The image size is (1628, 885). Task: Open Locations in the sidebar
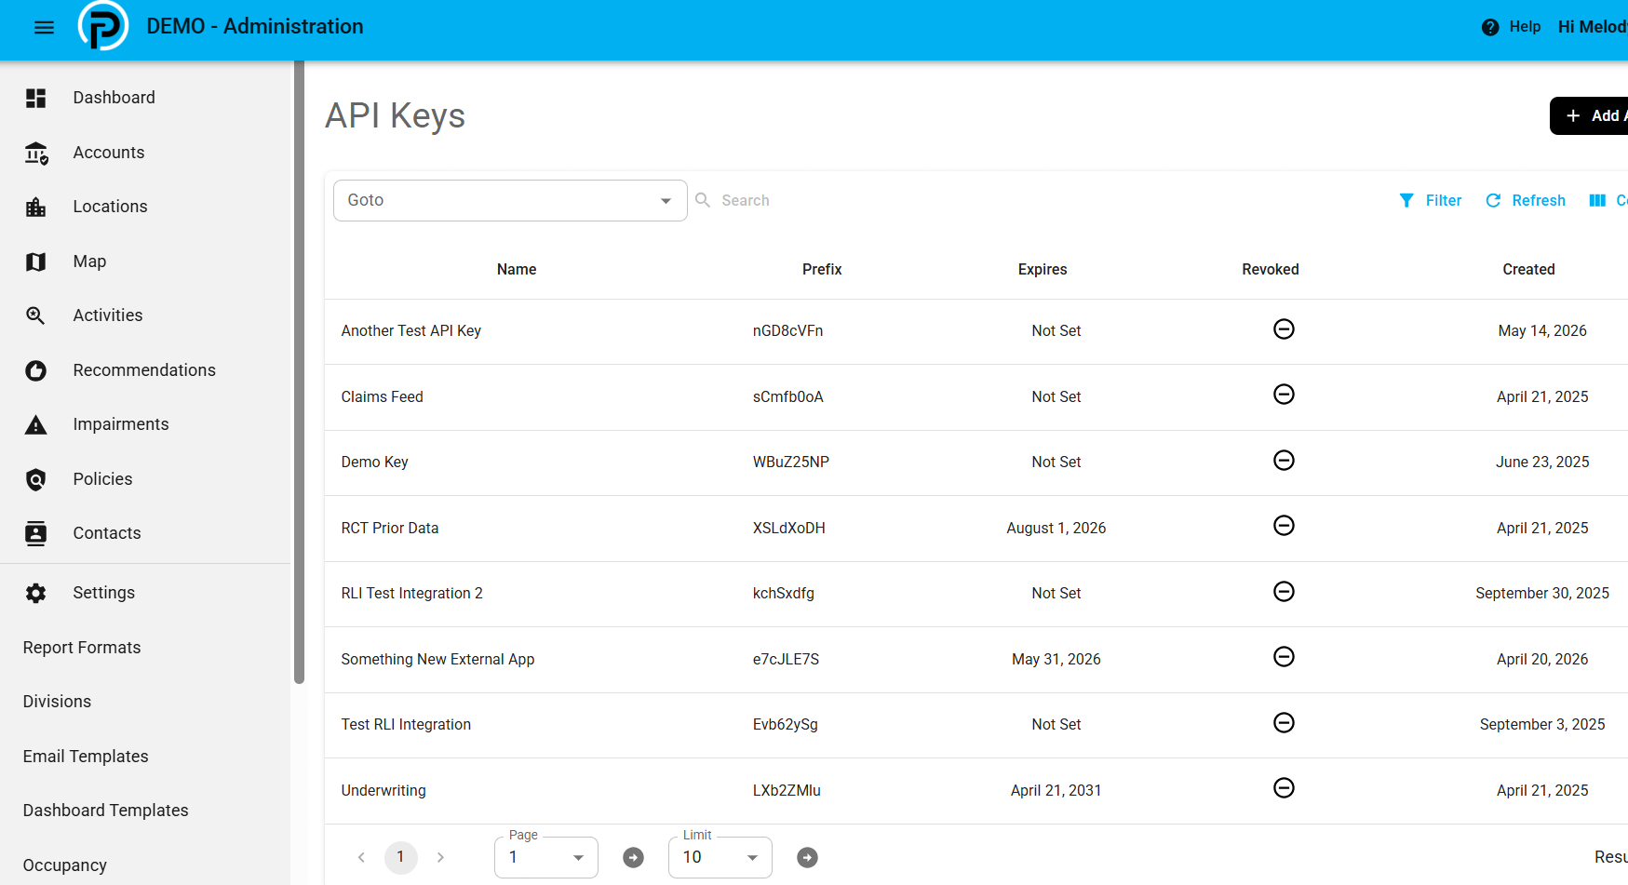click(110, 207)
